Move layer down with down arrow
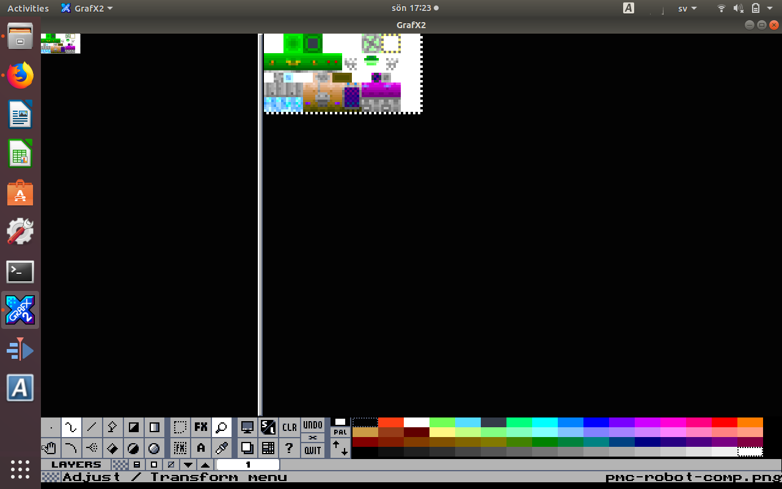Screen dimensions: 782x489 click(x=188, y=465)
